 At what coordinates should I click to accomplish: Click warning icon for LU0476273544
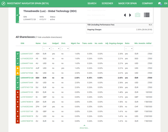pos(18,73)
